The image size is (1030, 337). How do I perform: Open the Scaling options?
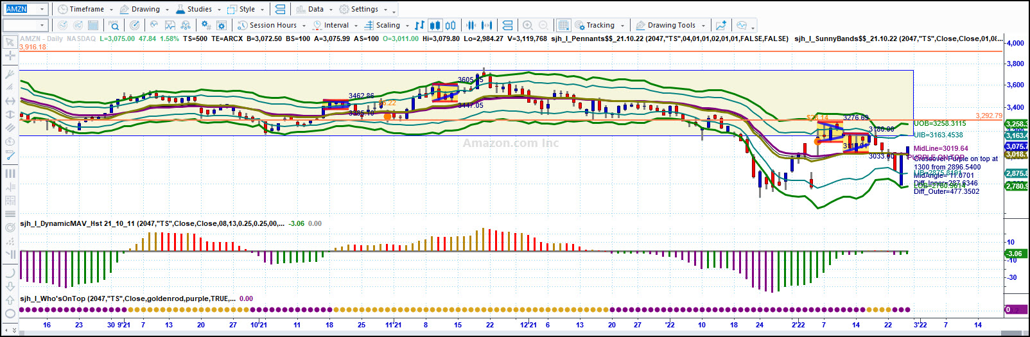382,25
